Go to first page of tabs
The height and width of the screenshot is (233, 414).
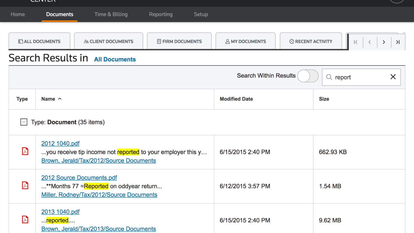356,42
